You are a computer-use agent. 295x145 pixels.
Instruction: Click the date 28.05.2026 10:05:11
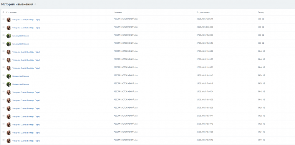click(205, 19)
